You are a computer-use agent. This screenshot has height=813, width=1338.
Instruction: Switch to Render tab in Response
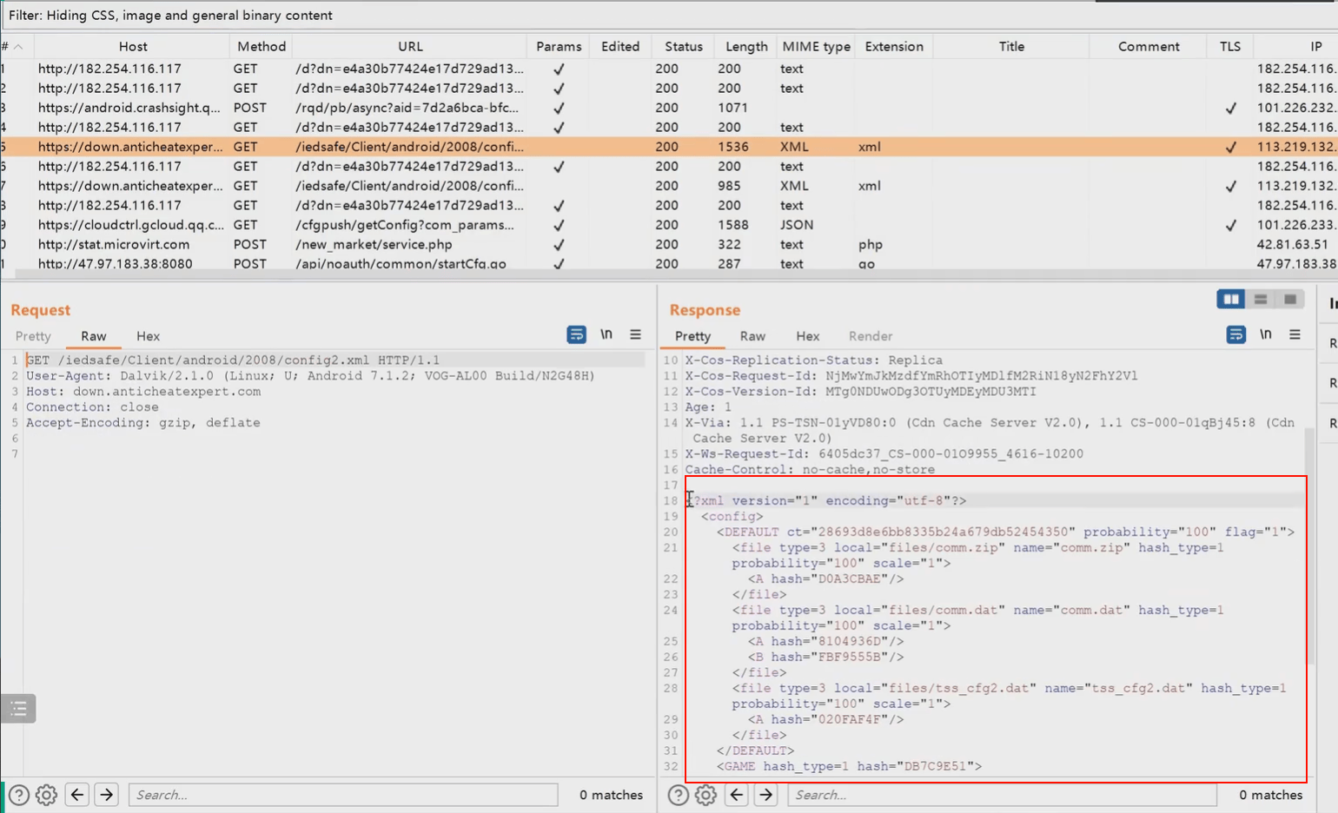(x=871, y=336)
